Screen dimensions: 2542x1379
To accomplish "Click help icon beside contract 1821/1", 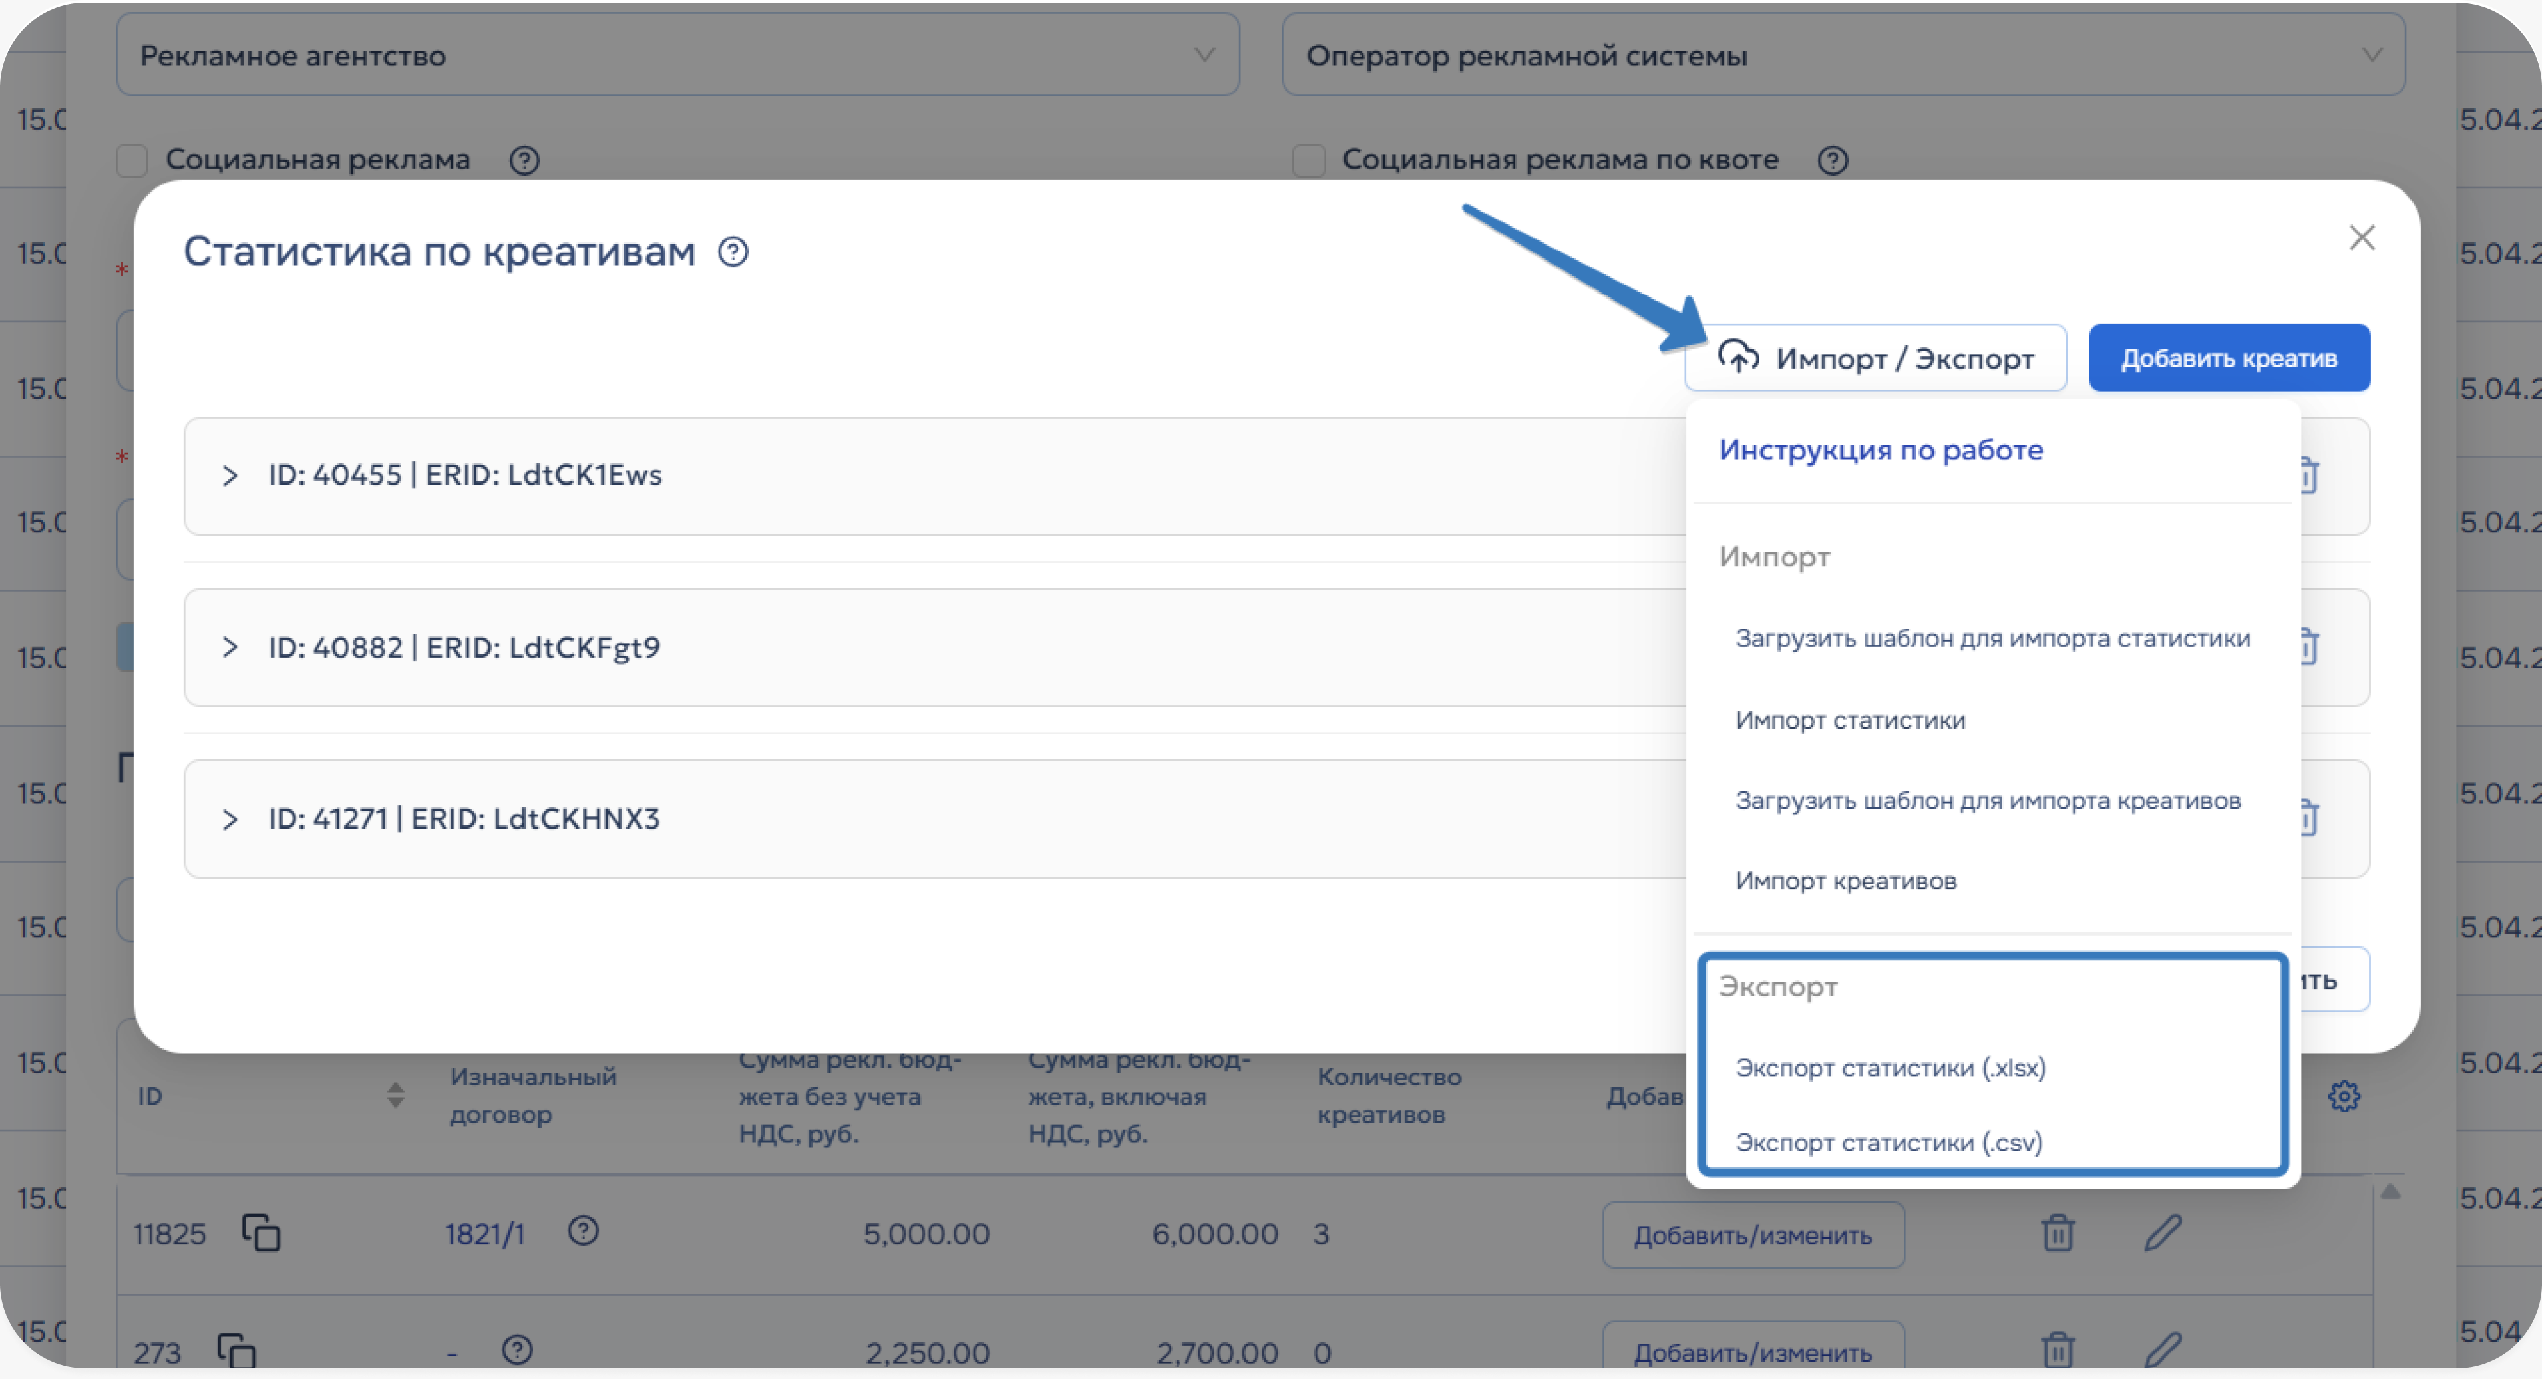I will (x=583, y=1231).
